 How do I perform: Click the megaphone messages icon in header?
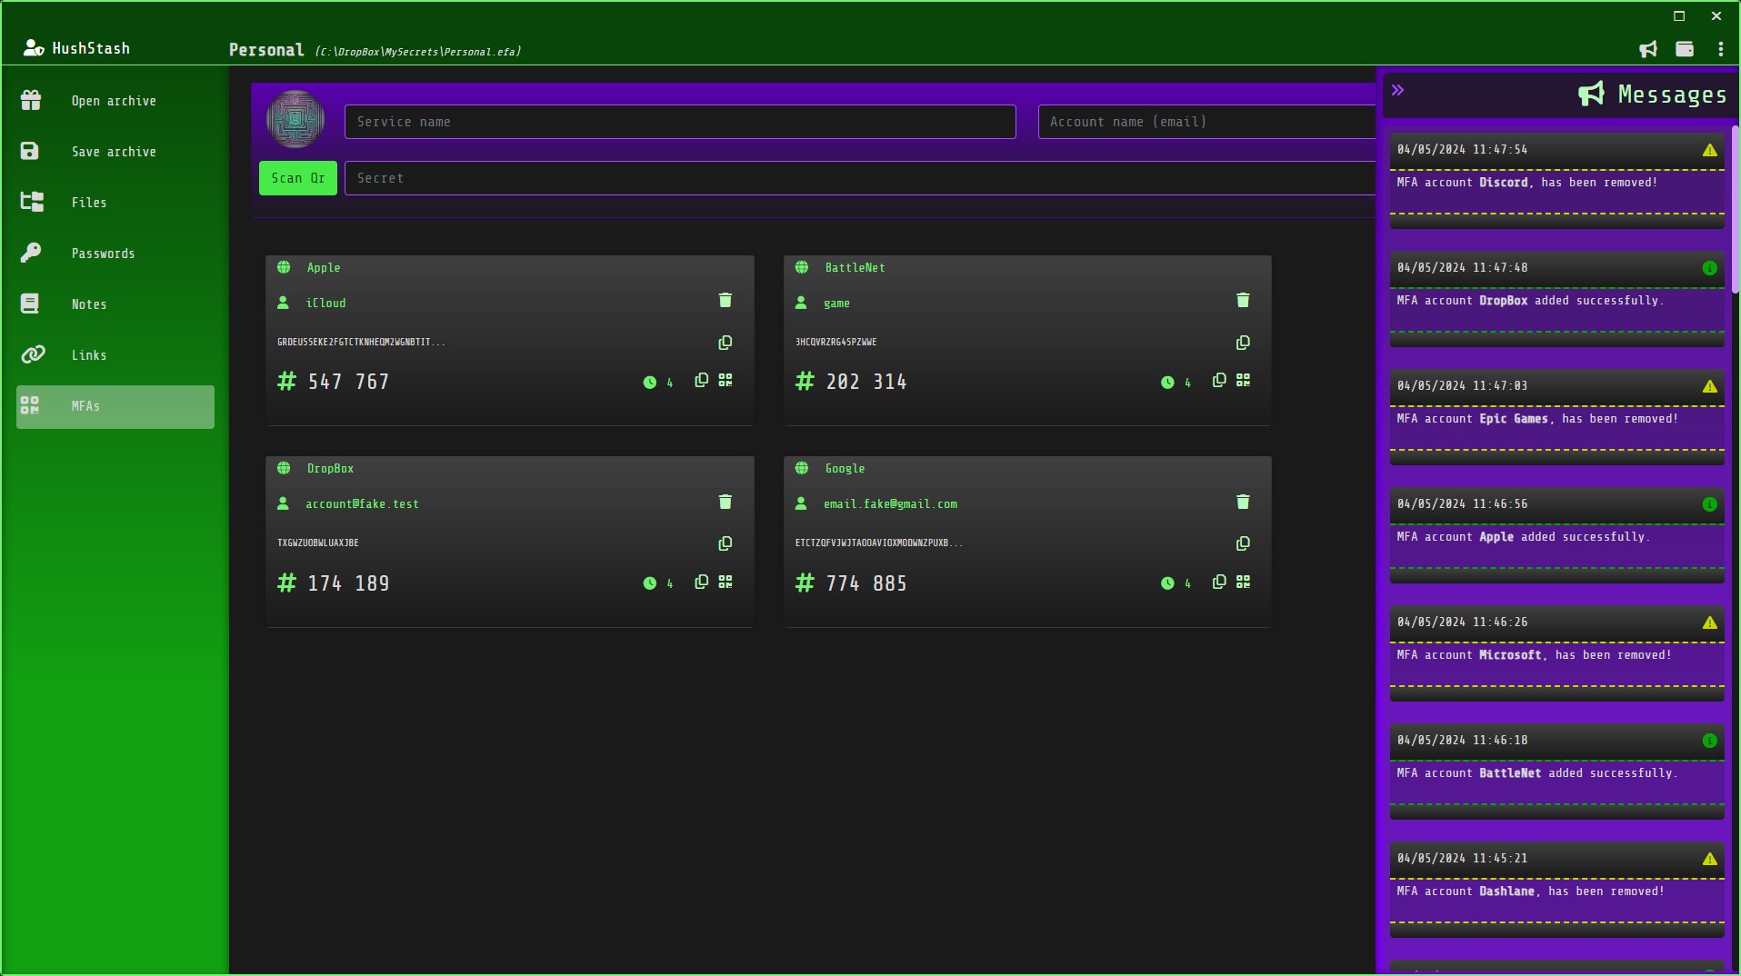coord(1648,49)
